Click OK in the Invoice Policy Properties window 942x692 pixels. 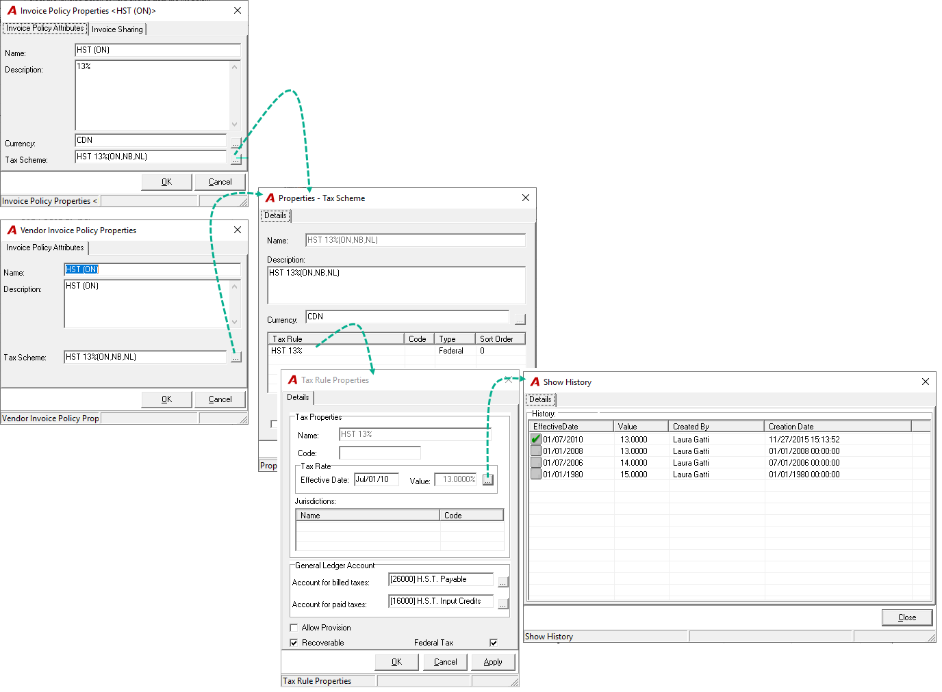(166, 182)
